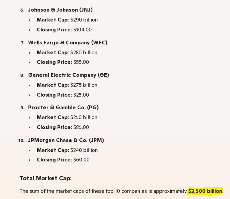This screenshot has height=199, width=230.
Task: Click JPMorgan's $240 billion market cap line
Action: coord(67,150)
